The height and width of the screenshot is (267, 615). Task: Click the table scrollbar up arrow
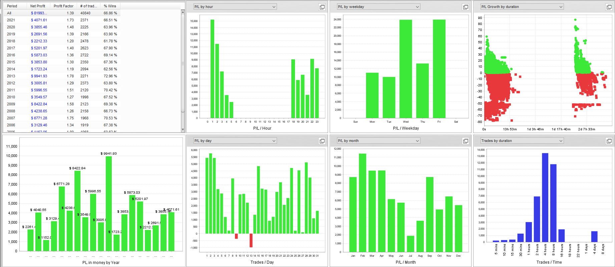(183, 12)
